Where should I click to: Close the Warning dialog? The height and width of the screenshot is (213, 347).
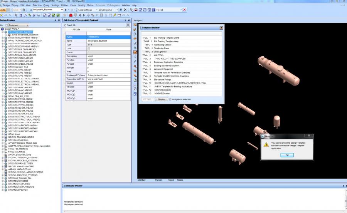coord(309,136)
